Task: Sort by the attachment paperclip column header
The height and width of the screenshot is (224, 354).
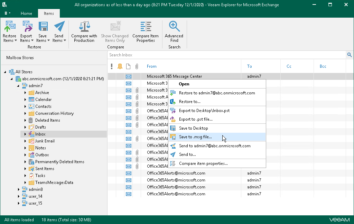Action: (137, 66)
